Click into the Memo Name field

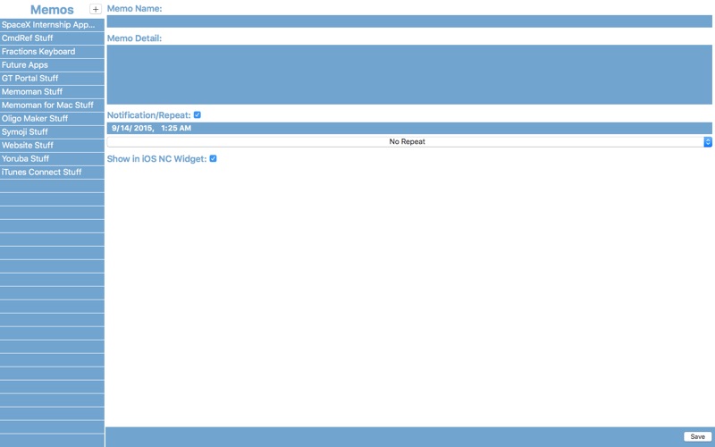coord(409,21)
